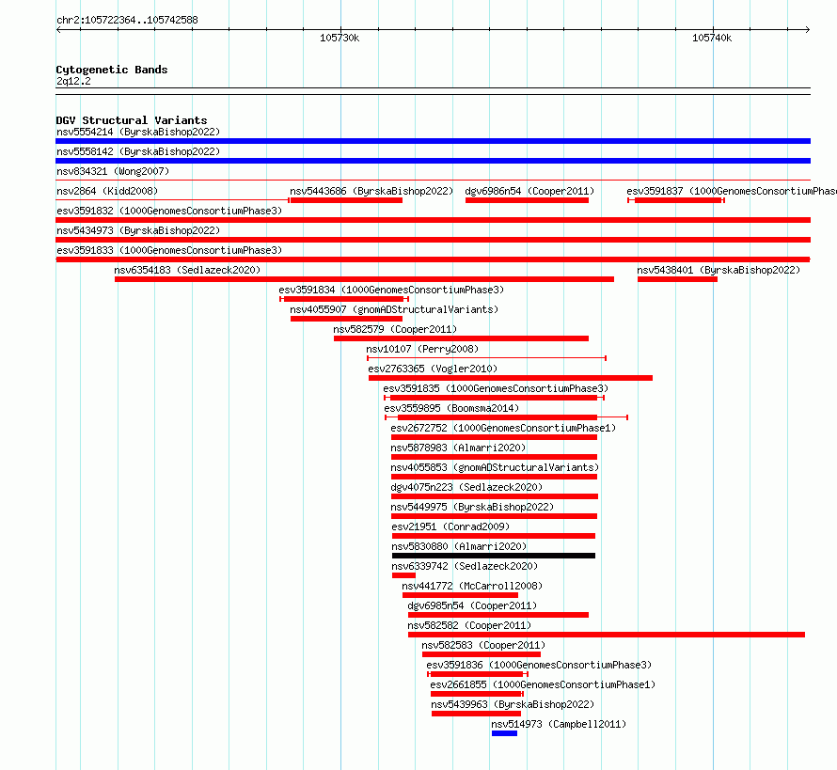This screenshot has height=770, width=837.
Task: Click the red bar under nsv5438401
Action: [677, 279]
